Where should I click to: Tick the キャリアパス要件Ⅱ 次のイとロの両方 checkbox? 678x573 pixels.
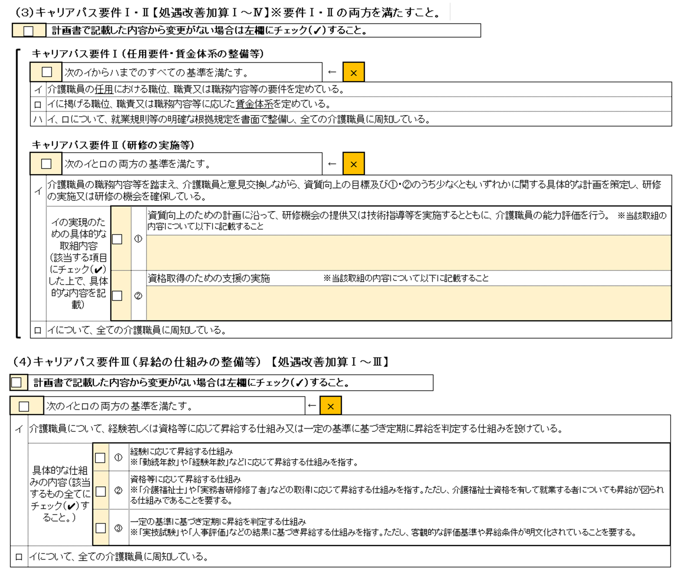46,163
